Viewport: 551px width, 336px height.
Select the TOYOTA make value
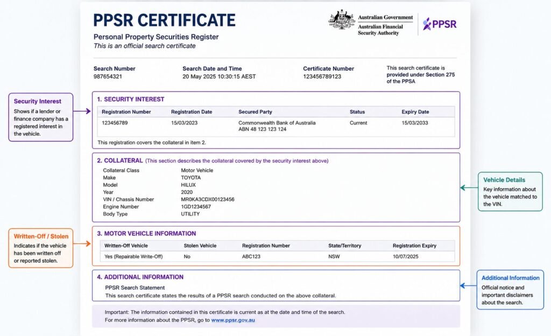click(191, 178)
